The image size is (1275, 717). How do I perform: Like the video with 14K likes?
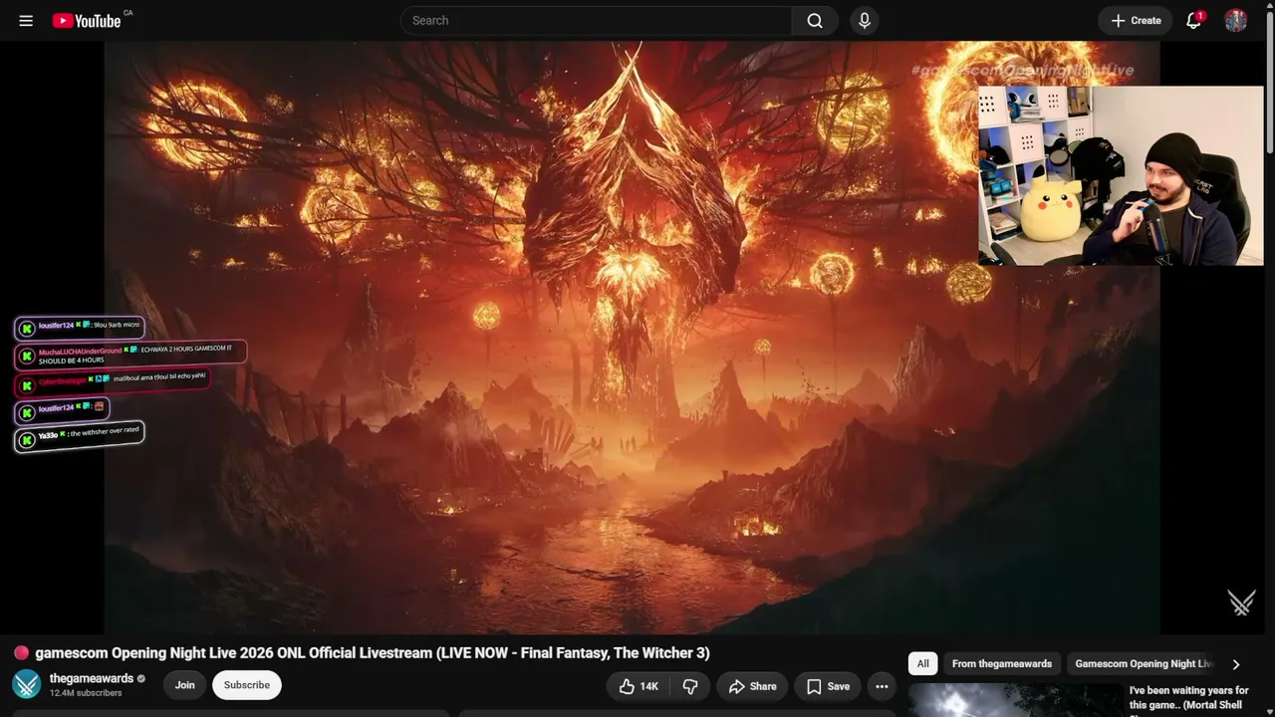pyautogui.click(x=637, y=686)
